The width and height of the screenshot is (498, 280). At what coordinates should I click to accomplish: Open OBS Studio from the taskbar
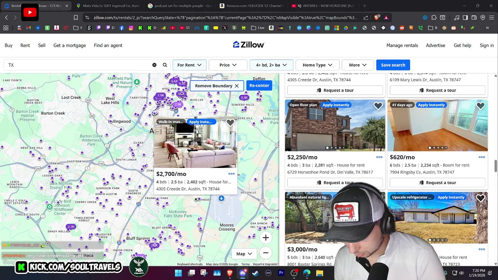pyautogui.click(x=294, y=273)
